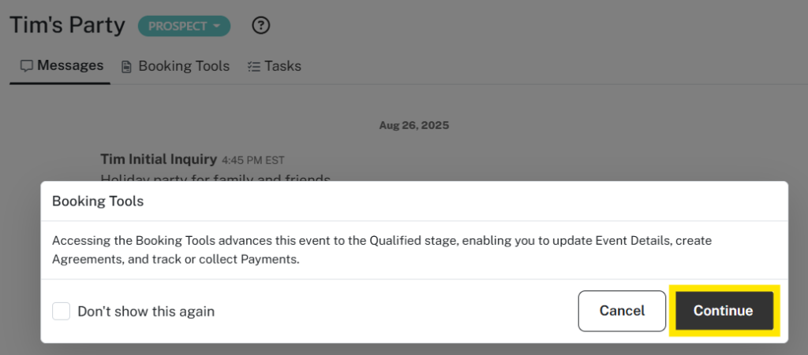Screen dimensions: 808x355
Task: Expand the PROSPECT status dropdown arrow
Action: pos(215,26)
